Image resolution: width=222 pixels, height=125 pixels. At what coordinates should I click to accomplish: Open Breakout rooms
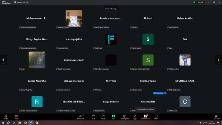145,117
